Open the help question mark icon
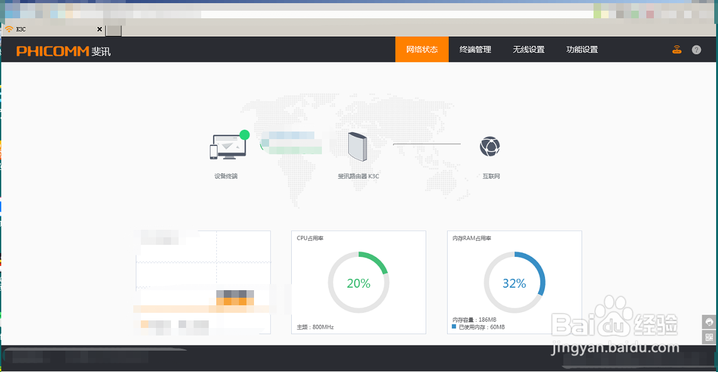The width and height of the screenshot is (718, 372). 696,50
